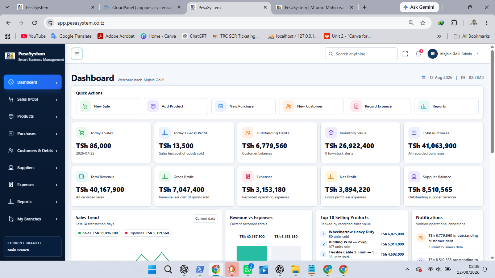
Task: Bookmark this page with the star icon
Action: pyautogui.click(x=423, y=23)
